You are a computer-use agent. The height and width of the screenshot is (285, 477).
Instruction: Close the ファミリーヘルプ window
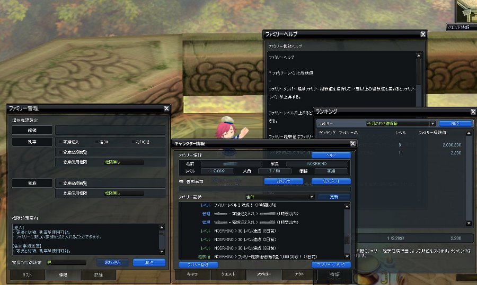pos(423,34)
